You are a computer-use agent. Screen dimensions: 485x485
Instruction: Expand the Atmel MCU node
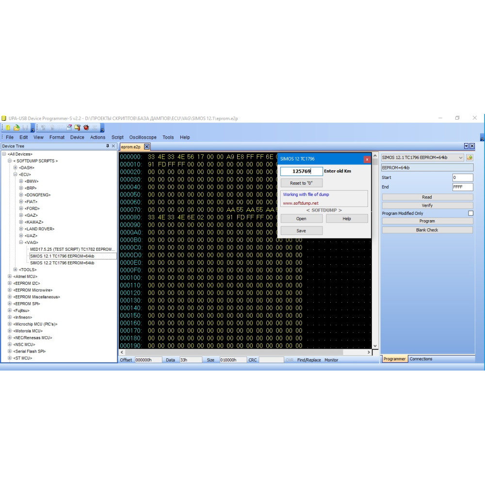(x=10, y=276)
